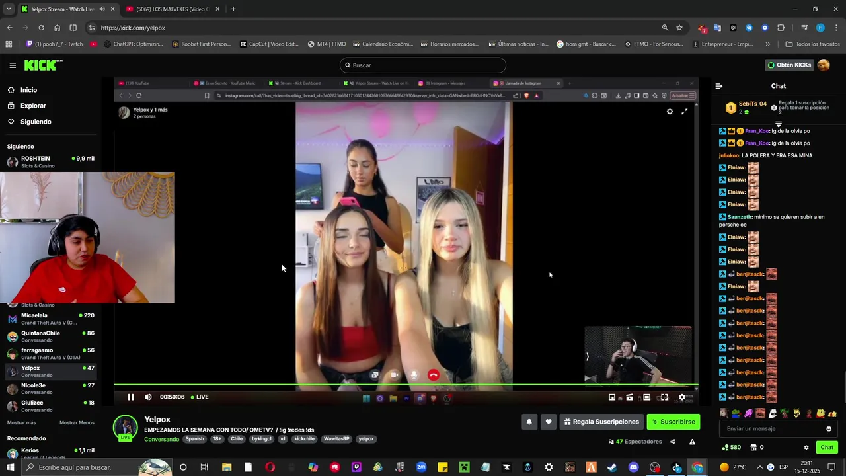
Task: Open the emoji picker in chat
Action: click(x=829, y=429)
